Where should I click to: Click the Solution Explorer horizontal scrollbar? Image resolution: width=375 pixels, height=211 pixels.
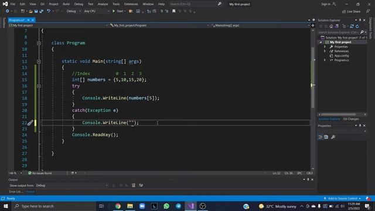point(342,114)
